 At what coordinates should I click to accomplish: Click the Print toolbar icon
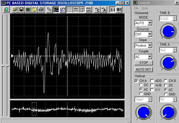(x=41, y=10)
